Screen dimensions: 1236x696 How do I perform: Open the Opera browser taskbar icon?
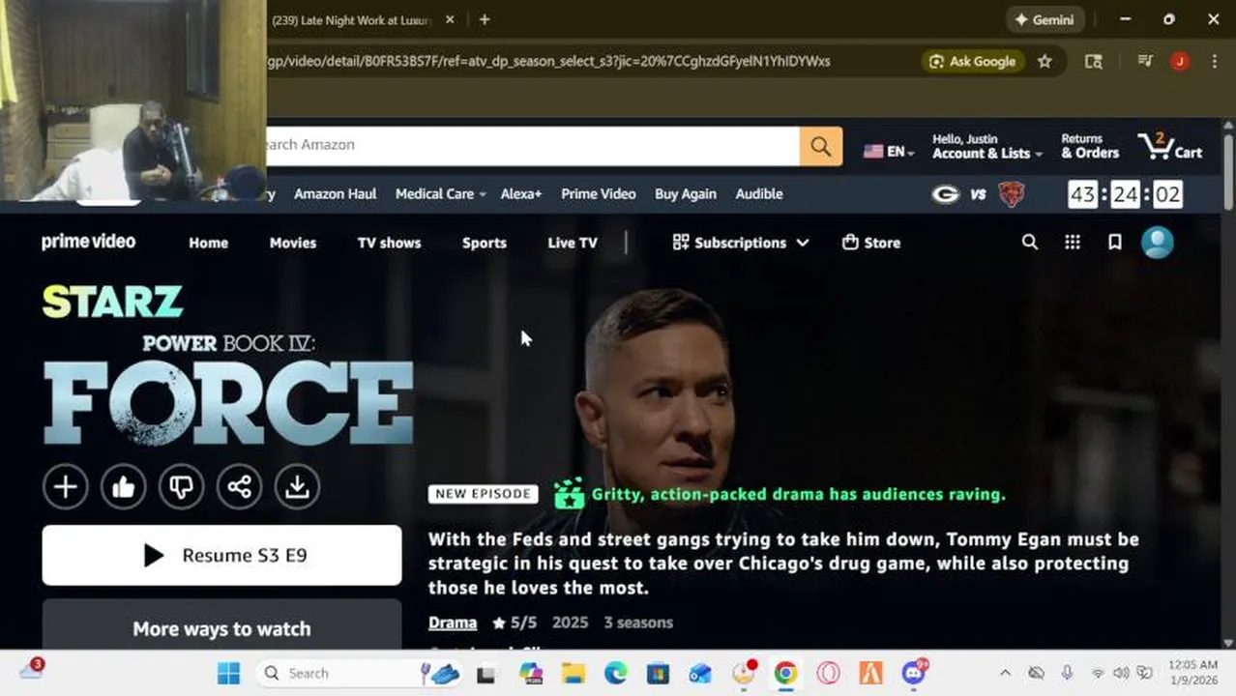click(x=828, y=674)
